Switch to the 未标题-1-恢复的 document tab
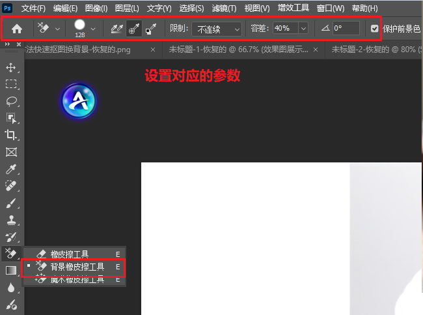The height and width of the screenshot is (315, 423). click(x=238, y=50)
